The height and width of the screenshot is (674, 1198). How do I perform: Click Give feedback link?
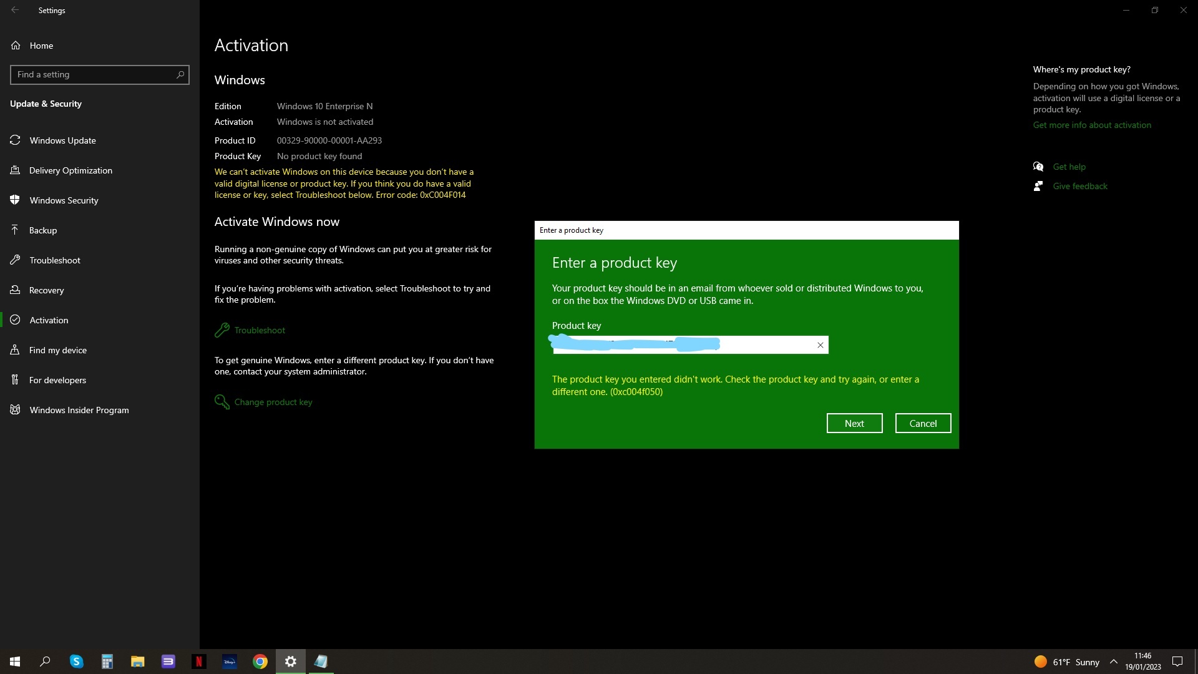pyautogui.click(x=1080, y=186)
